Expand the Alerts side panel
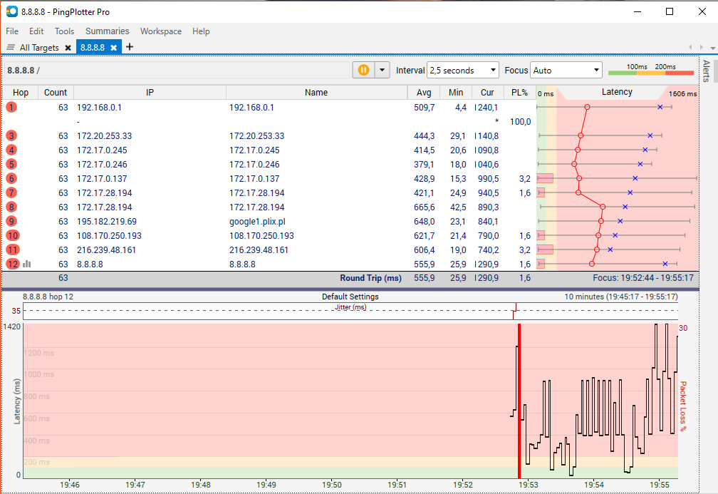 click(x=706, y=71)
